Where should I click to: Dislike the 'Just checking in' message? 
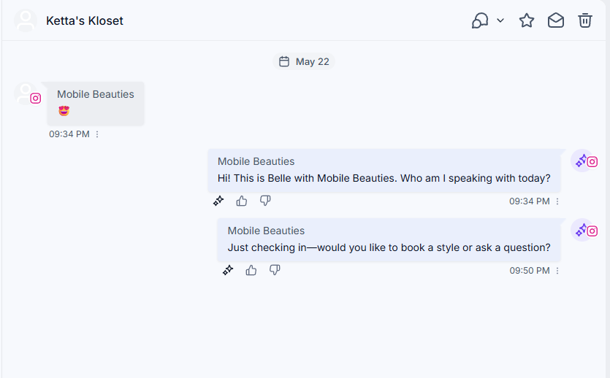(275, 270)
